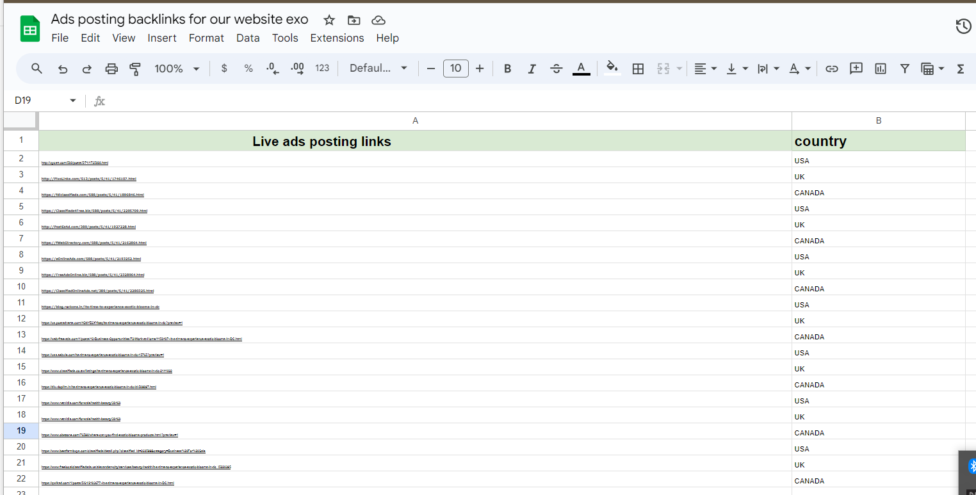
Task: Click the search menus magnifier icon
Action: pos(37,69)
